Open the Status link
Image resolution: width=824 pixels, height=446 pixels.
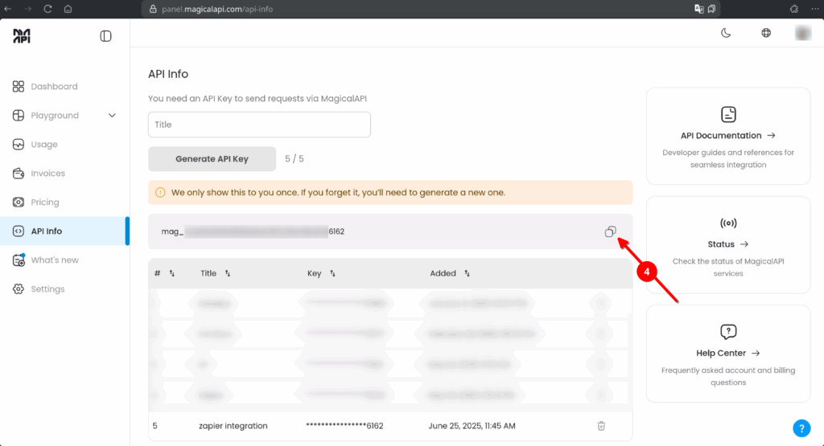point(727,244)
